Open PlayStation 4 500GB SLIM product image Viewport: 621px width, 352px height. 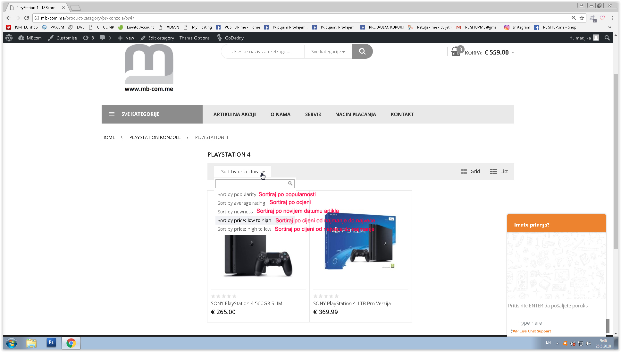(258, 255)
